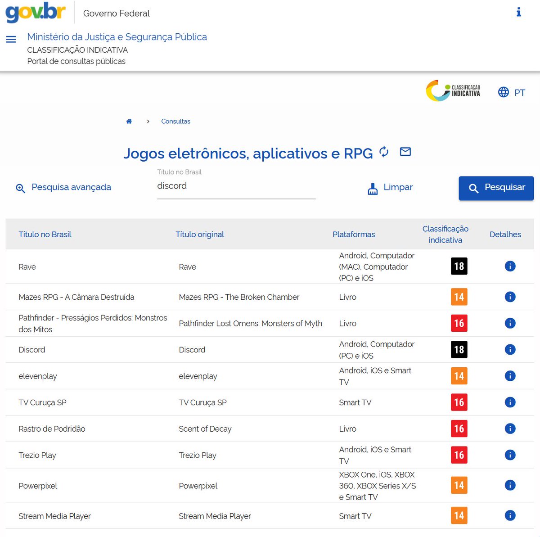Select Discord's 'Android, Computador (PC) e iOS' platforms
Screen dimensions: 540x537
377,350
